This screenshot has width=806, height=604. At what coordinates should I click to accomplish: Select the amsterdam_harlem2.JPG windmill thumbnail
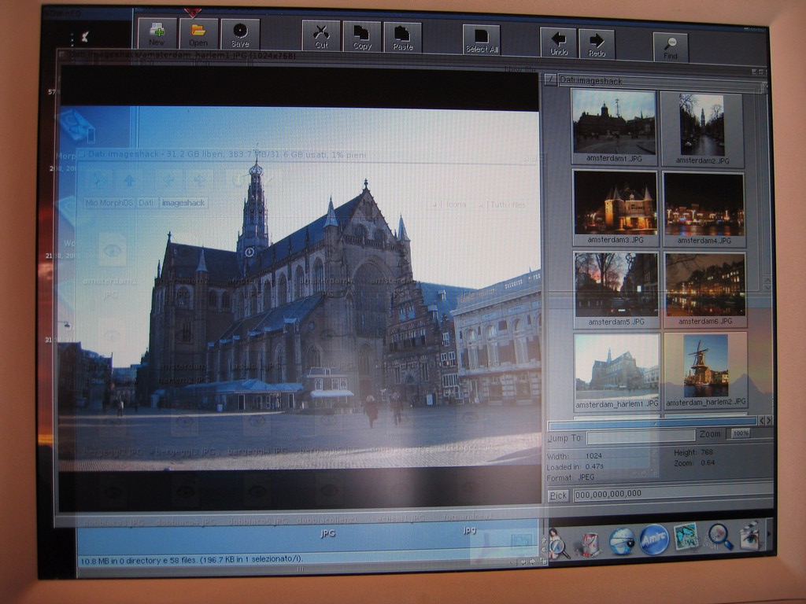(x=704, y=366)
